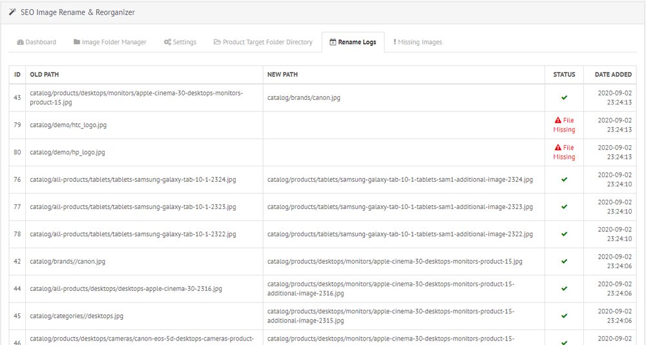
Task: Click the green checkmark in row 44
Action: (x=564, y=289)
